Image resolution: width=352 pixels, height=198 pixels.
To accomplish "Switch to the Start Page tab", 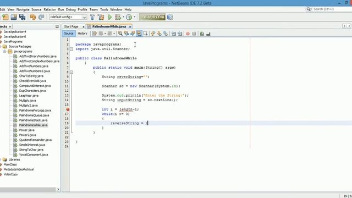I will point(71,26).
